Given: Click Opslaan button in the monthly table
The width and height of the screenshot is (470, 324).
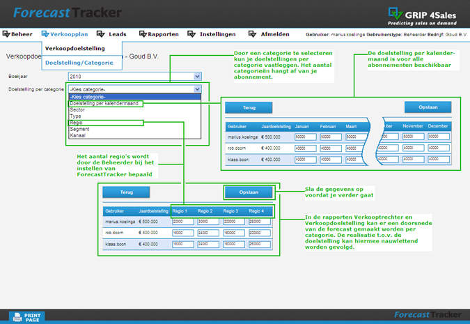Looking at the screenshot, I should pyautogui.click(x=428, y=107).
